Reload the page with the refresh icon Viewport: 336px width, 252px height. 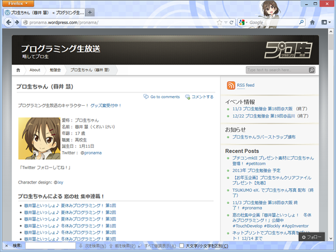(231, 22)
